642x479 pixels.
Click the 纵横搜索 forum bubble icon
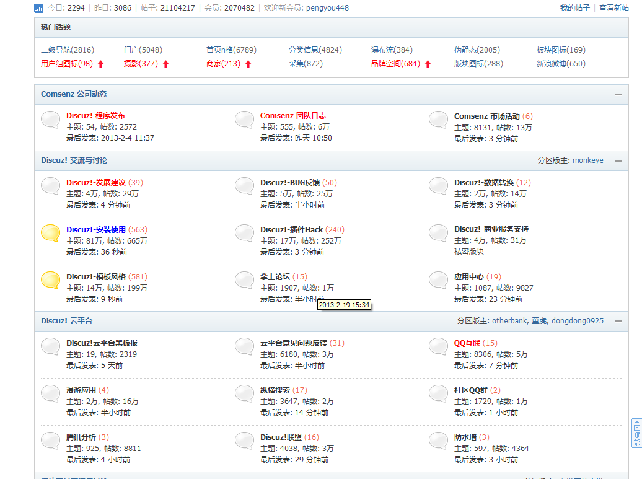click(245, 393)
